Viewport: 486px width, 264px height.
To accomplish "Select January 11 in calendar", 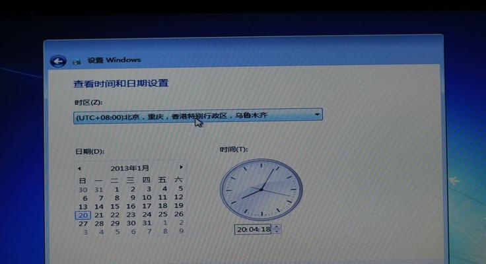I will coord(162,197).
